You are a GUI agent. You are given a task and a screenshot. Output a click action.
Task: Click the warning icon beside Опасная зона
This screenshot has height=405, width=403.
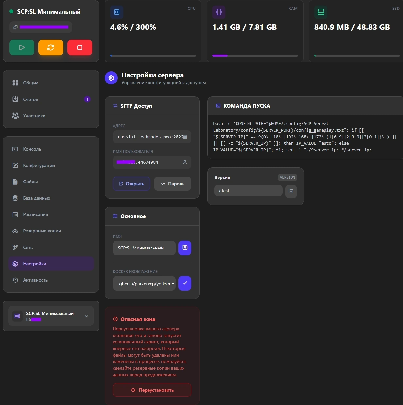[x=115, y=319]
